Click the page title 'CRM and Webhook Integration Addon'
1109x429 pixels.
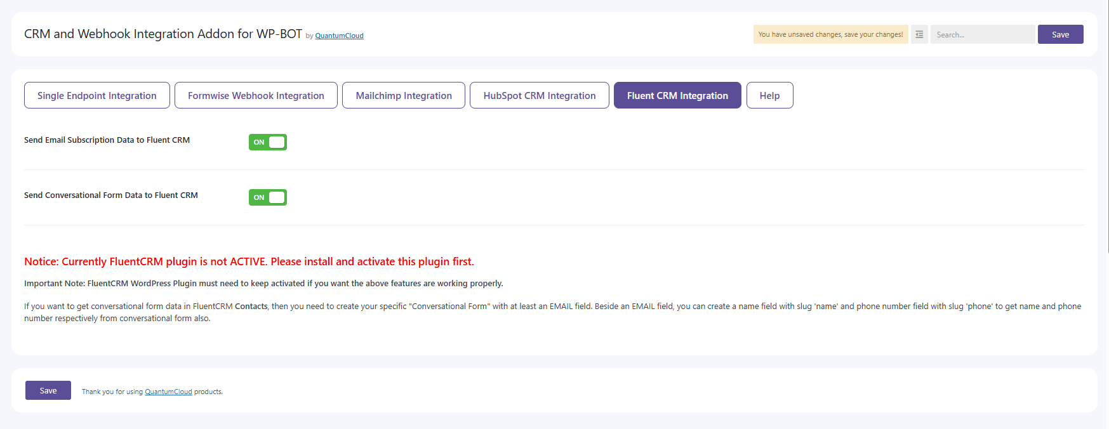pos(163,34)
